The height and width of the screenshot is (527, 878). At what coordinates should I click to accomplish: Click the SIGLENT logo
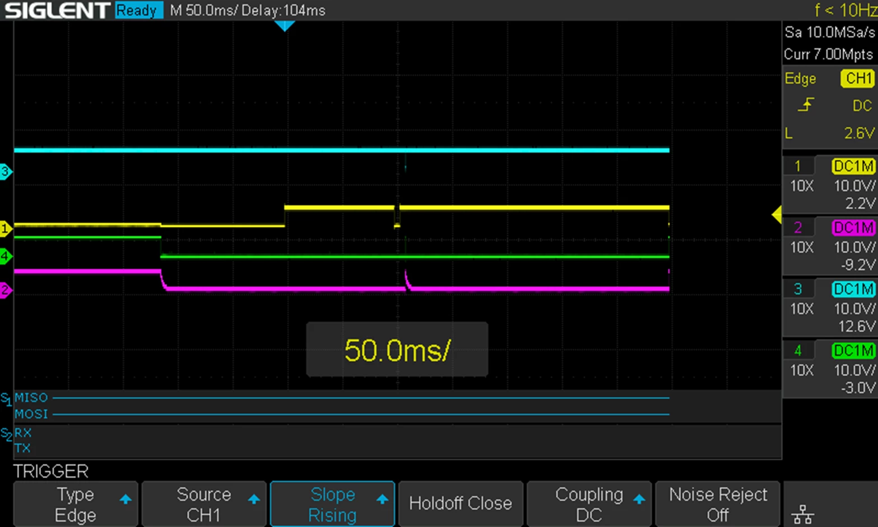57,11
